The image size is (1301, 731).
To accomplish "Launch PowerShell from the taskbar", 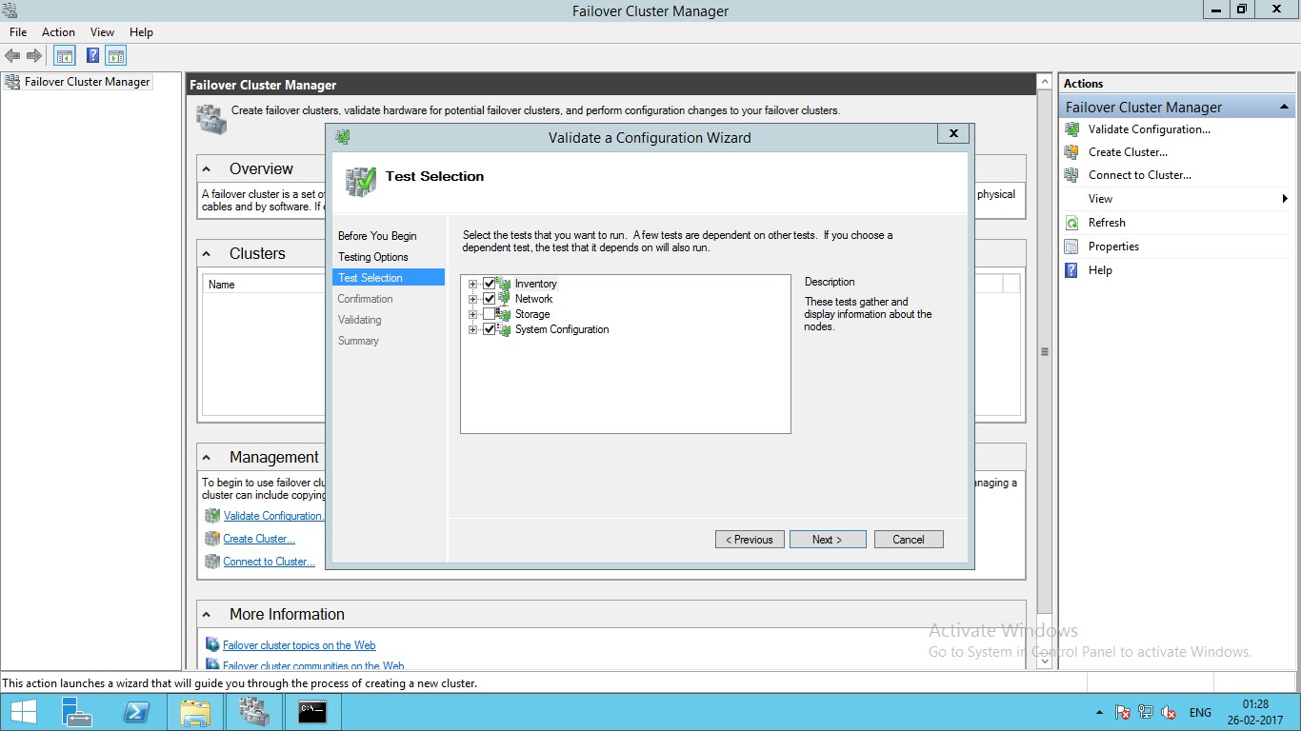I will coord(136,712).
